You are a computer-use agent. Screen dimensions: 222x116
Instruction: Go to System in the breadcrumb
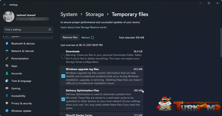[69, 14]
